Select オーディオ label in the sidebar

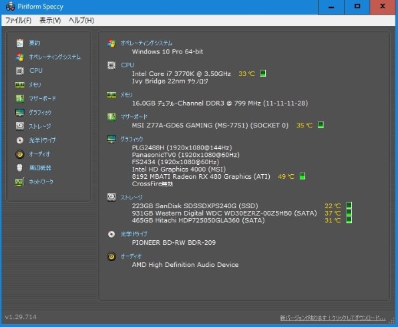[39, 154]
